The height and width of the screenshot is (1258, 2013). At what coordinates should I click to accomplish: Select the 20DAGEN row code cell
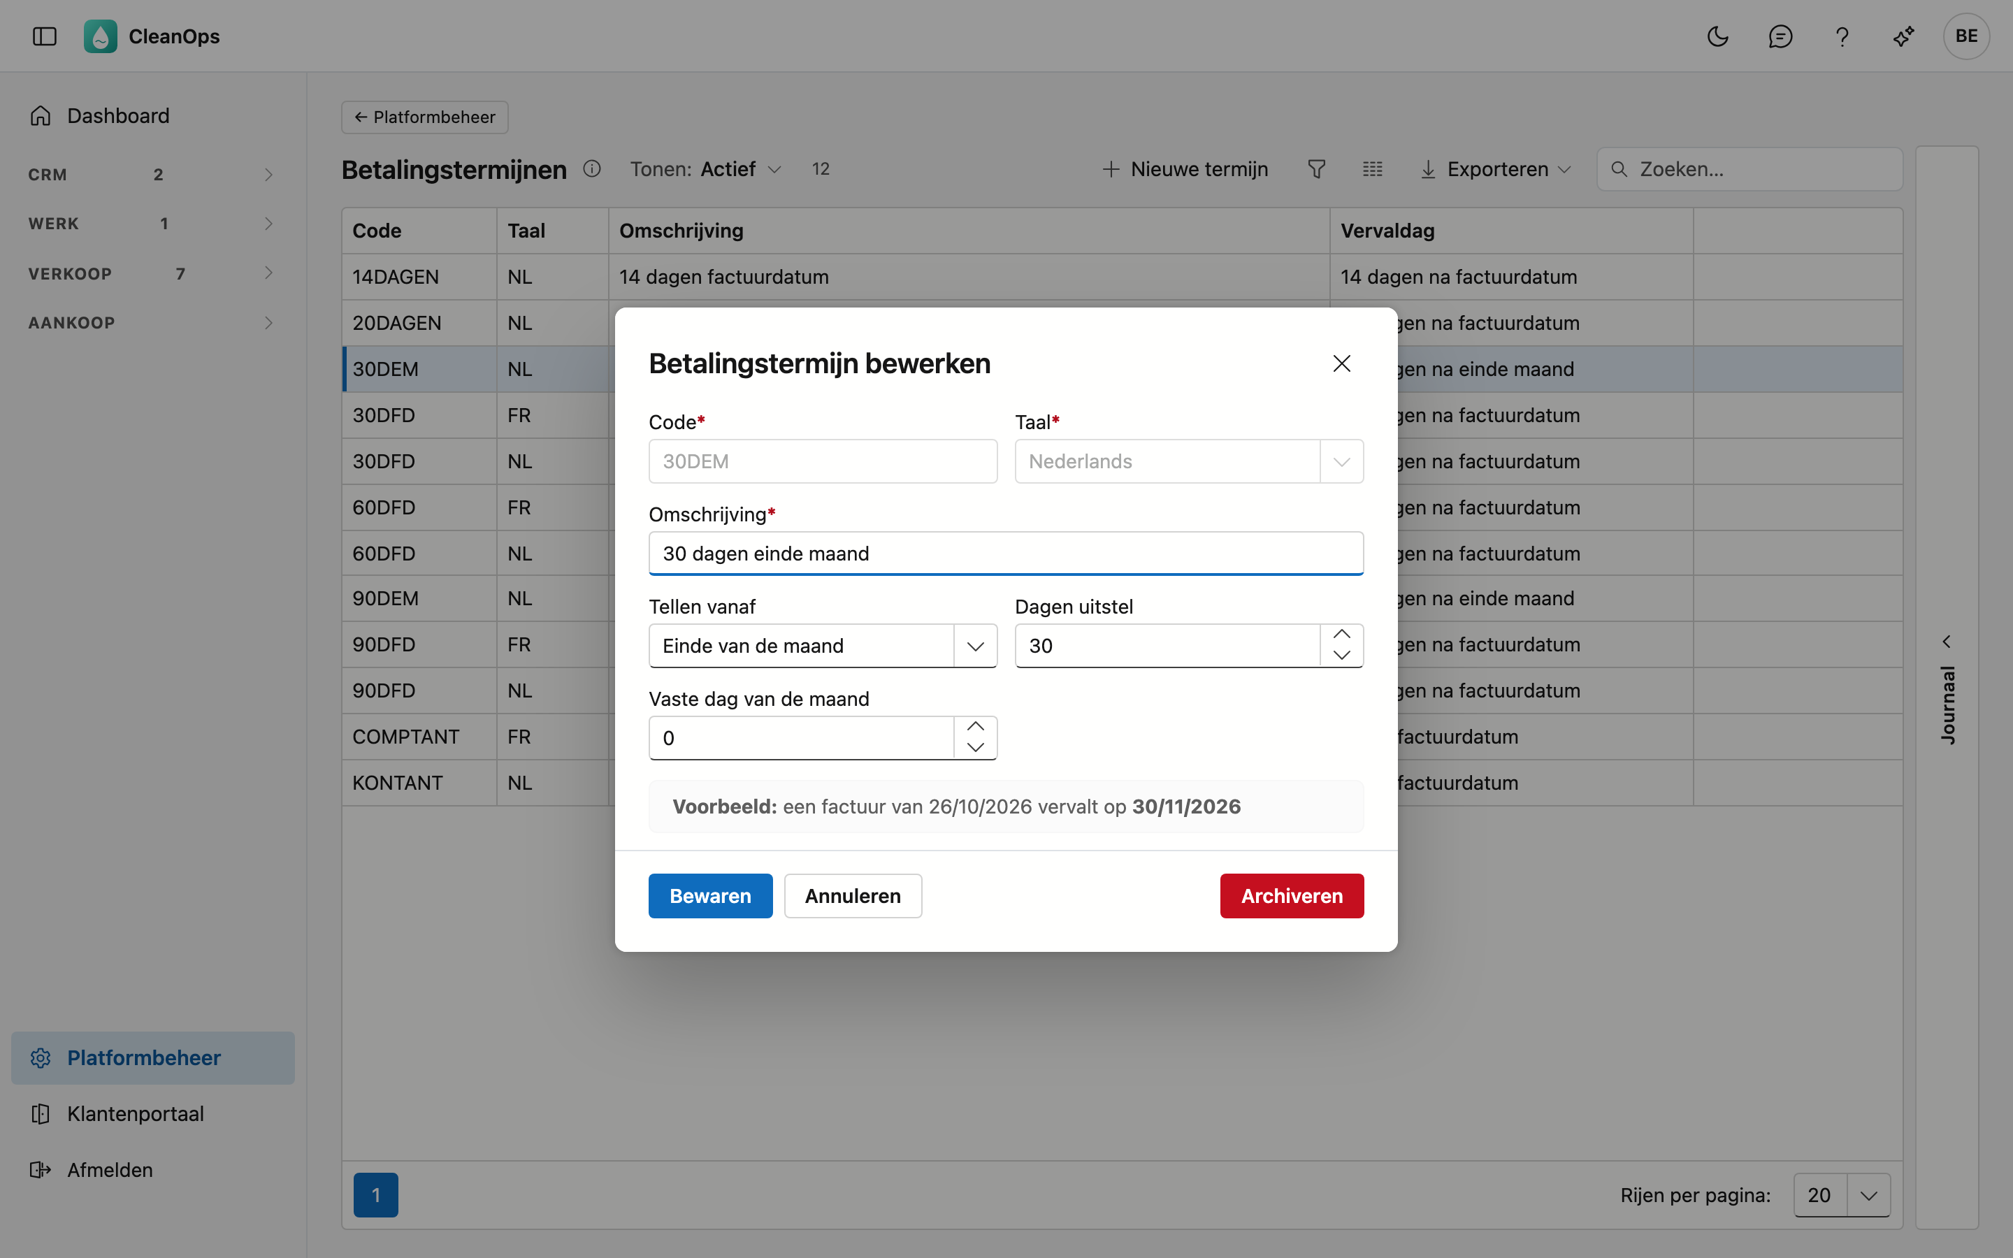(419, 323)
